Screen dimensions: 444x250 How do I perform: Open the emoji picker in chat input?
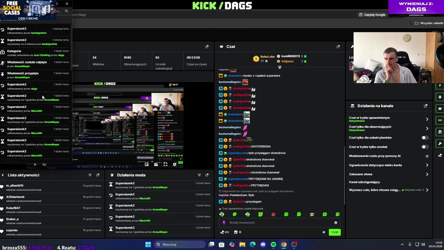(335, 223)
